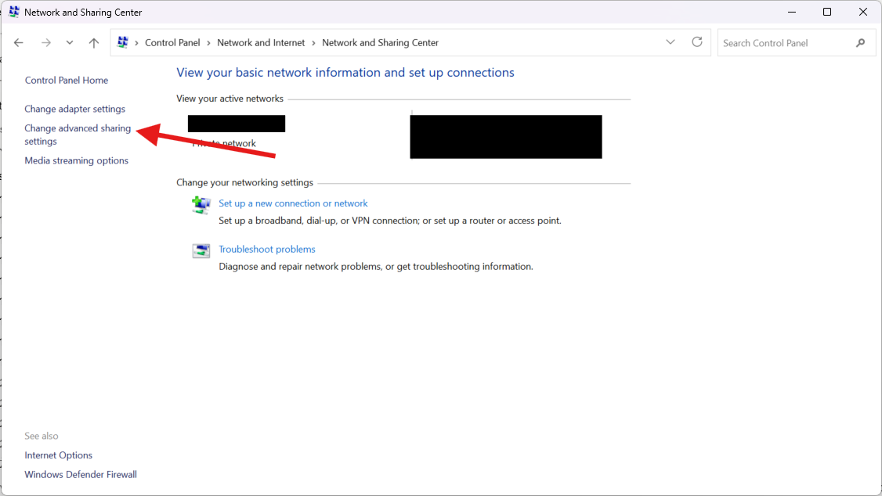Screen dimensions: 882x496
Task: Open the recent locations dropdown chevron
Action: click(x=69, y=43)
